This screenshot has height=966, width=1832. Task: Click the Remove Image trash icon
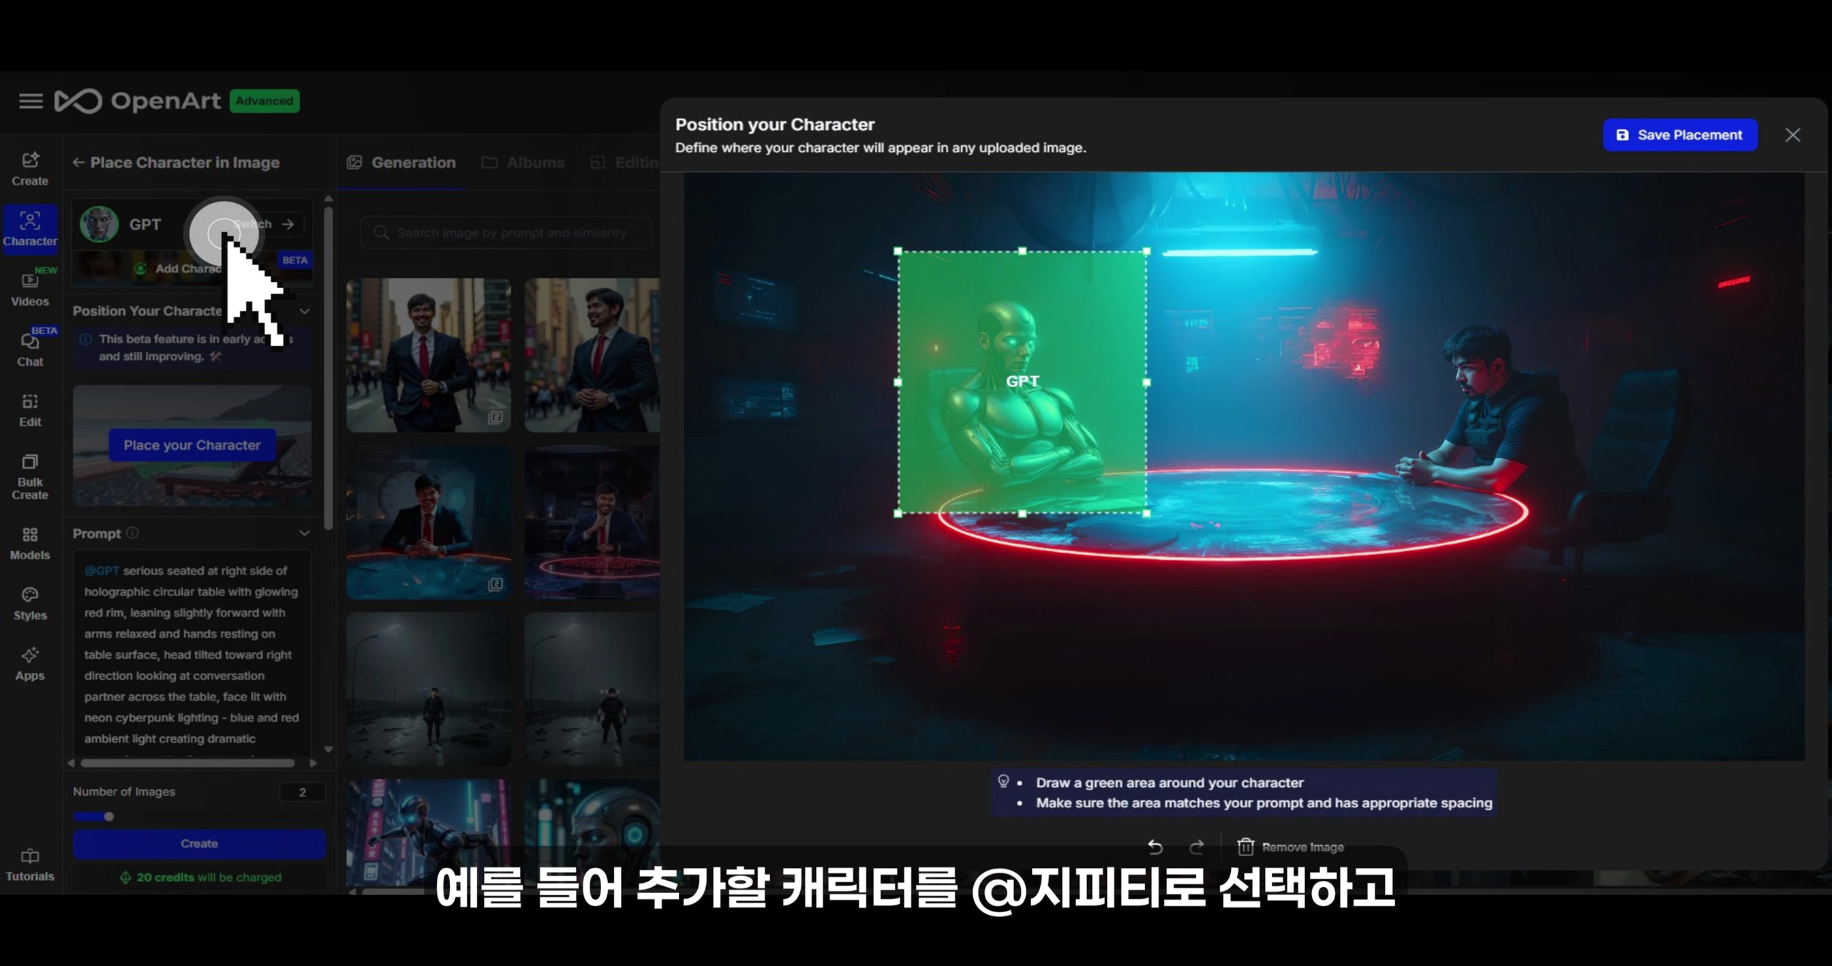1245,847
